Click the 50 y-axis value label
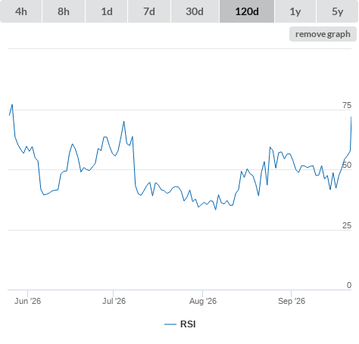The width and height of the screenshot is (359, 344). pos(347,165)
